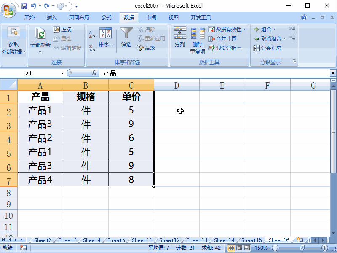This screenshot has width=337, height=253.
Task: Switch to Sheet15 worksheet
Action: [x=251, y=240]
